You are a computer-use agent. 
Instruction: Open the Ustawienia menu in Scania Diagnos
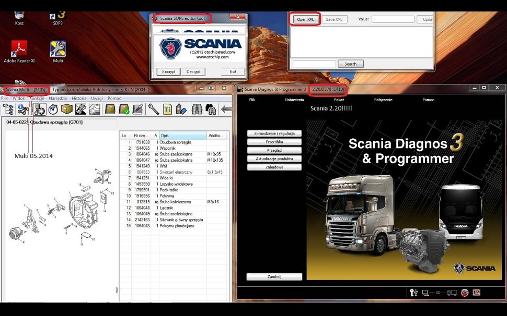(294, 100)
